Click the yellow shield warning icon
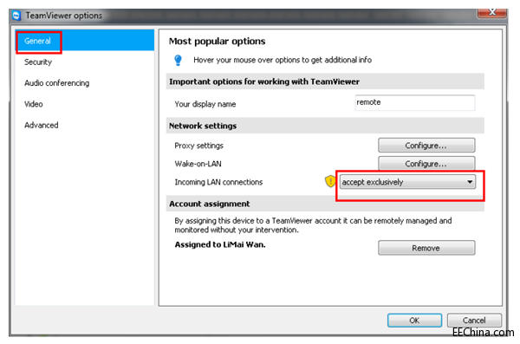Screen dimensions: 520x344 click(x=330, y=181)
